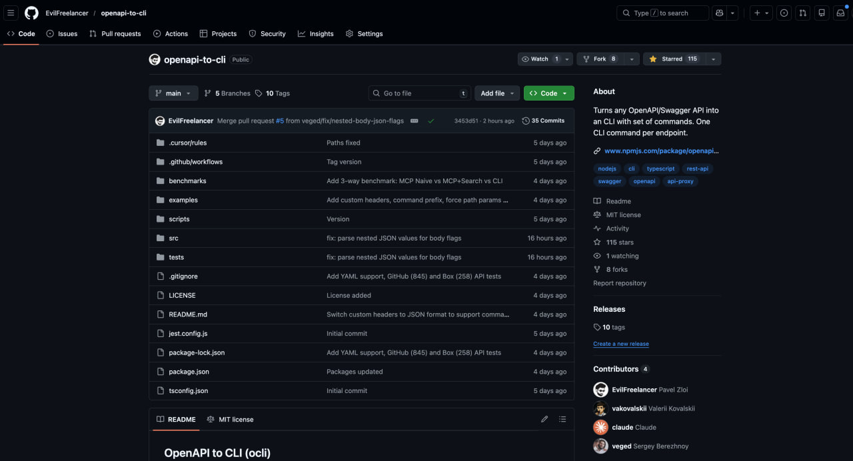This screenshot has width=853, height=461.
Task: Open the package.json file
Action: coord(189,372)
